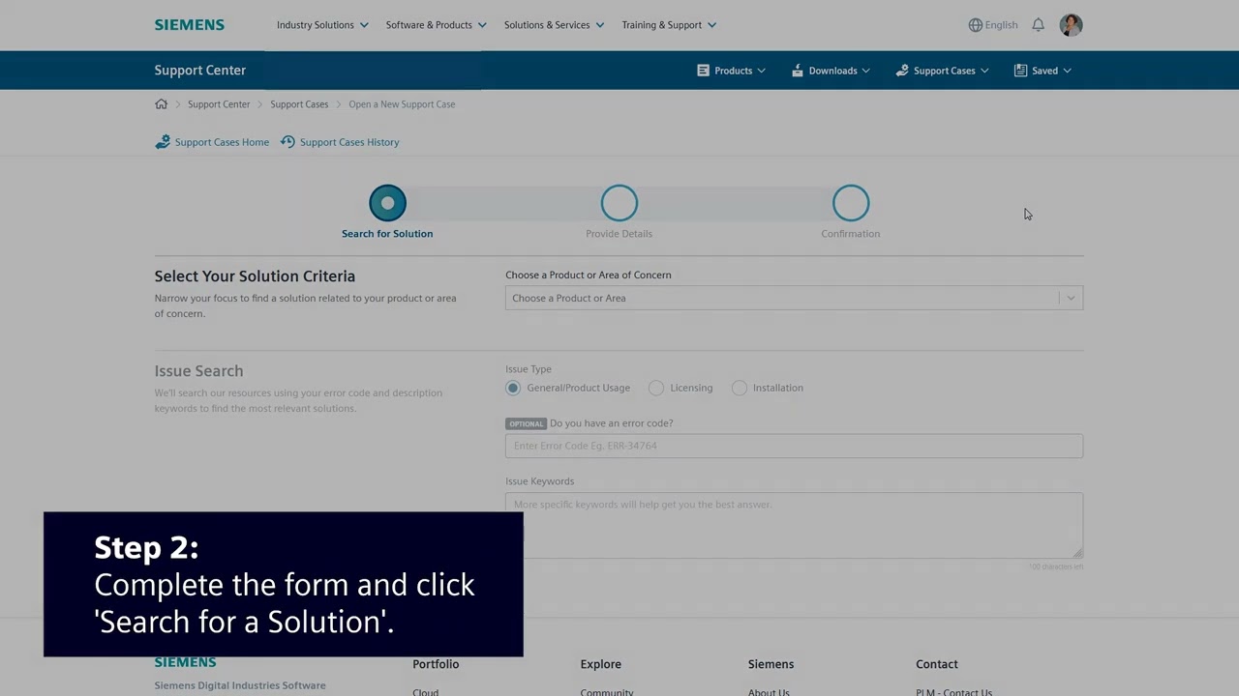Open Support Cases History link

coord(349,142)
